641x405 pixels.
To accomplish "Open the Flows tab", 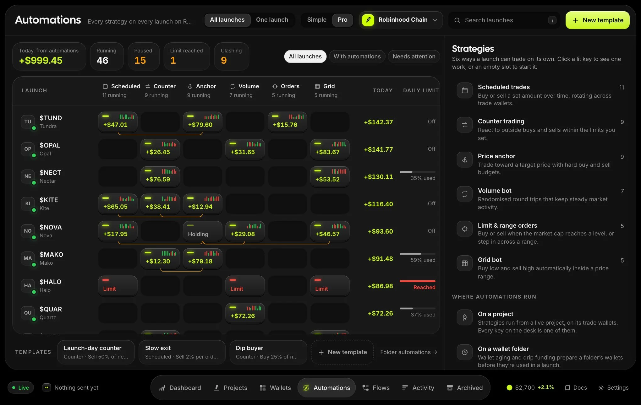I will pyautogui.click(x=376, y=388).
